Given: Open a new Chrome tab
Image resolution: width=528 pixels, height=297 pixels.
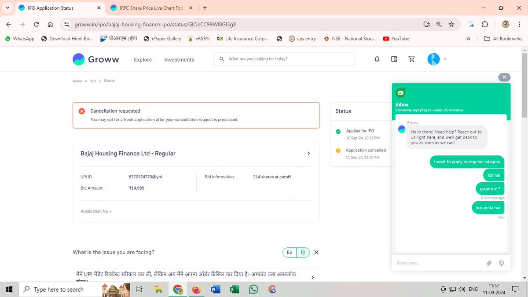Looking at the screenshot, I should [205, 8].
